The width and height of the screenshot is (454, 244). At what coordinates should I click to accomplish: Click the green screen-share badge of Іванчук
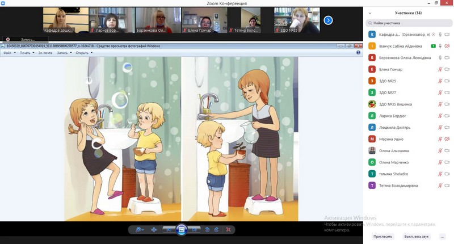(433, 46)
